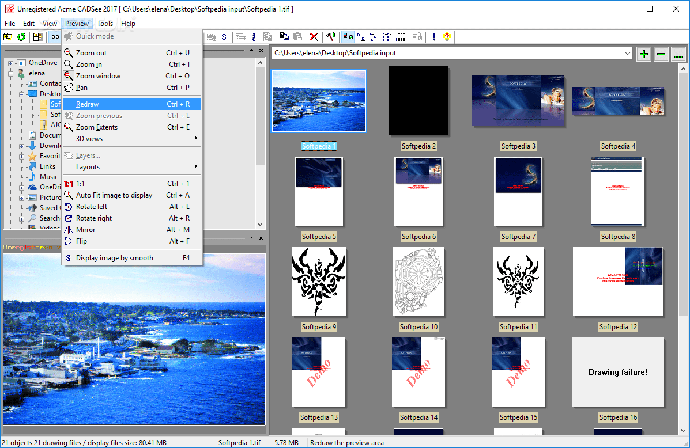Select the Pan menu entry
Image resolution: width=690 pixels, height=448 pixels.
point(132,87)
